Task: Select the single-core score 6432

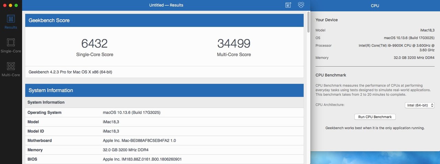Action: pos(95,43)
